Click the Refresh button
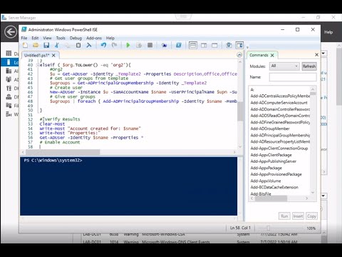 pyautogui.click(x=309, y=66)
